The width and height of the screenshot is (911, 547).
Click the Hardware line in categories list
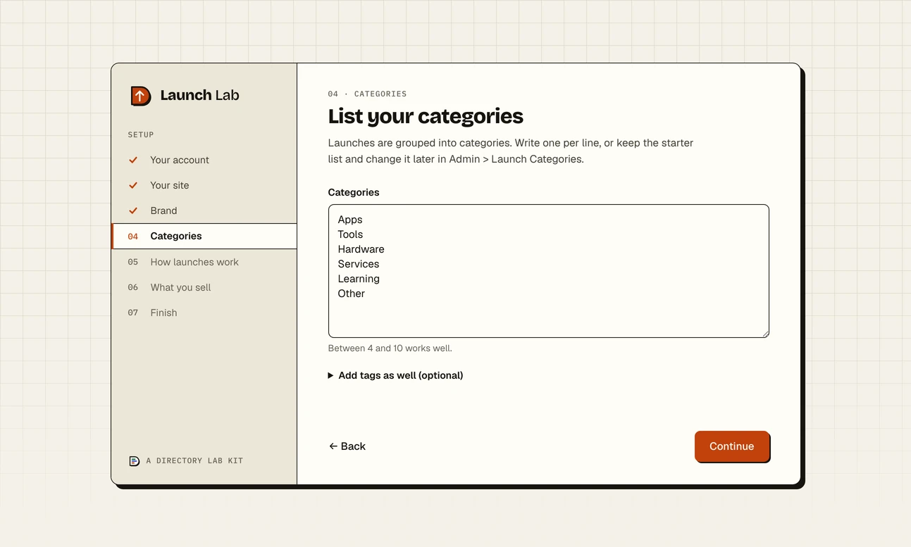(x=361, y=249)
